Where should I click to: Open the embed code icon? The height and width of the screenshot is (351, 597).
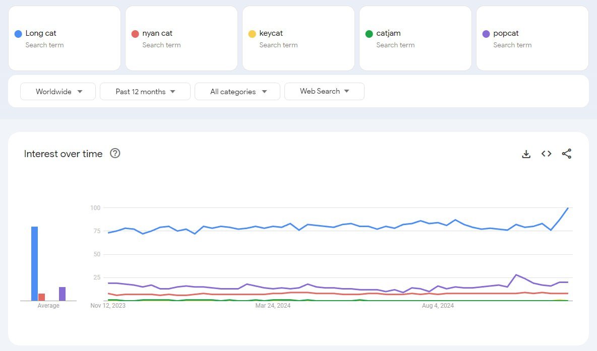(547, 154)
